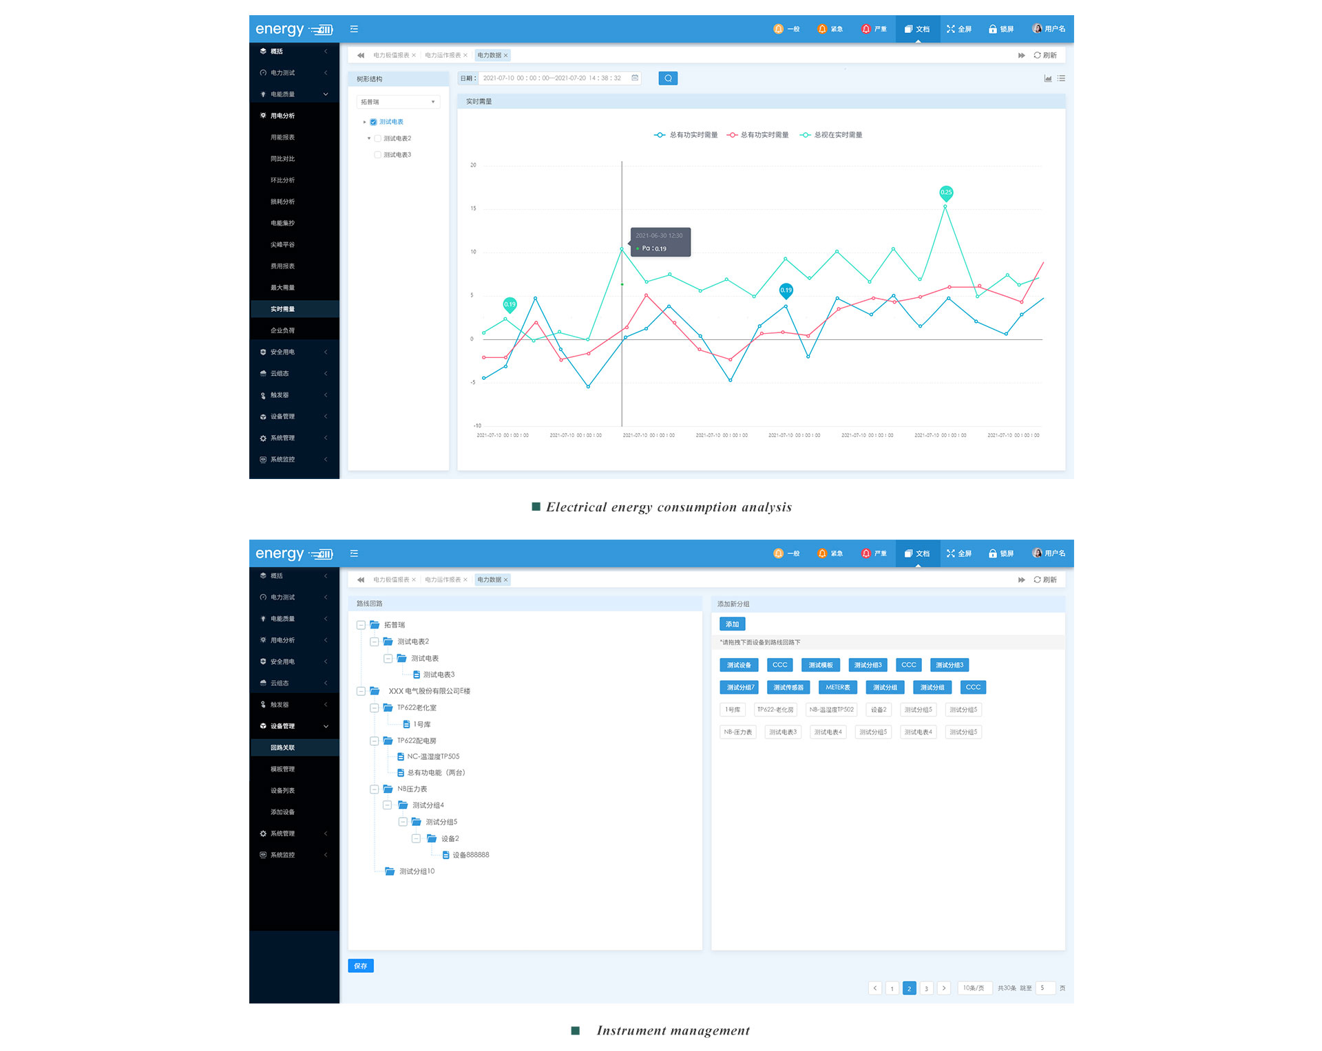The height and width of the screenshot is (1051, 1322).
Task: Expand the 测试电表 tree arrow
Action: [365, 122]
